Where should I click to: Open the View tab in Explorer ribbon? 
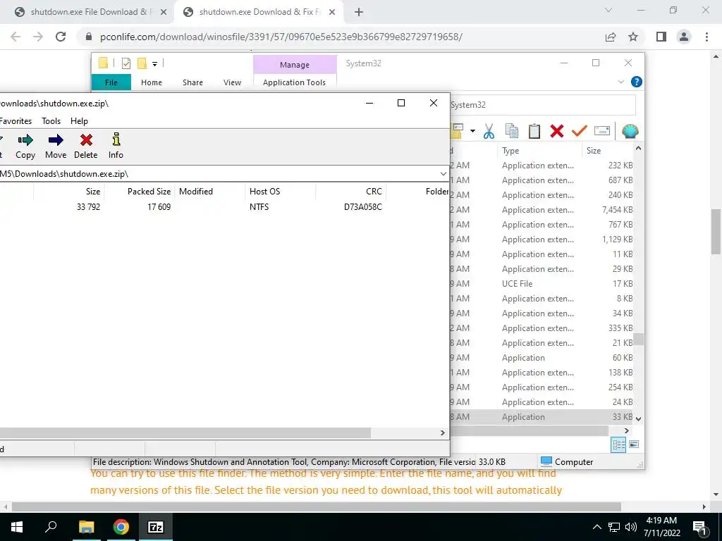[232, 82]
